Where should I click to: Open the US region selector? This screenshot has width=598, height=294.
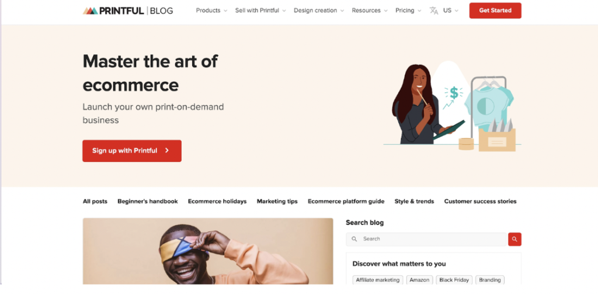[x=451, y=11]
